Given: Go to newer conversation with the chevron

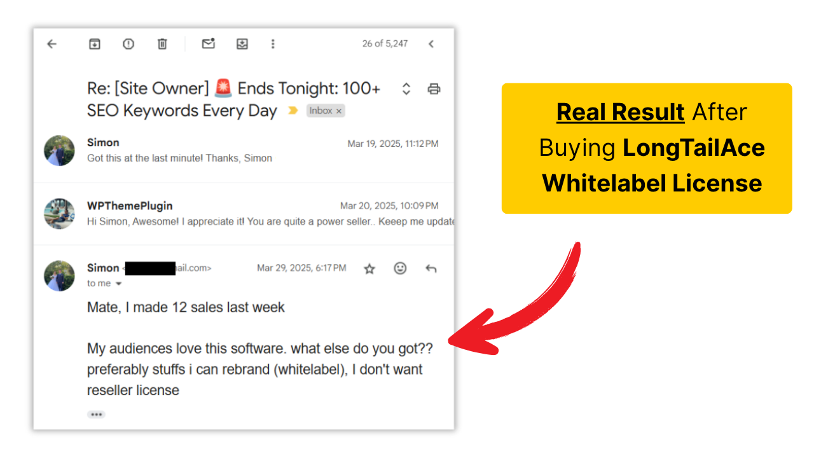Looking at the screenshot, I should pyautogui.click(x=431, y=44).
